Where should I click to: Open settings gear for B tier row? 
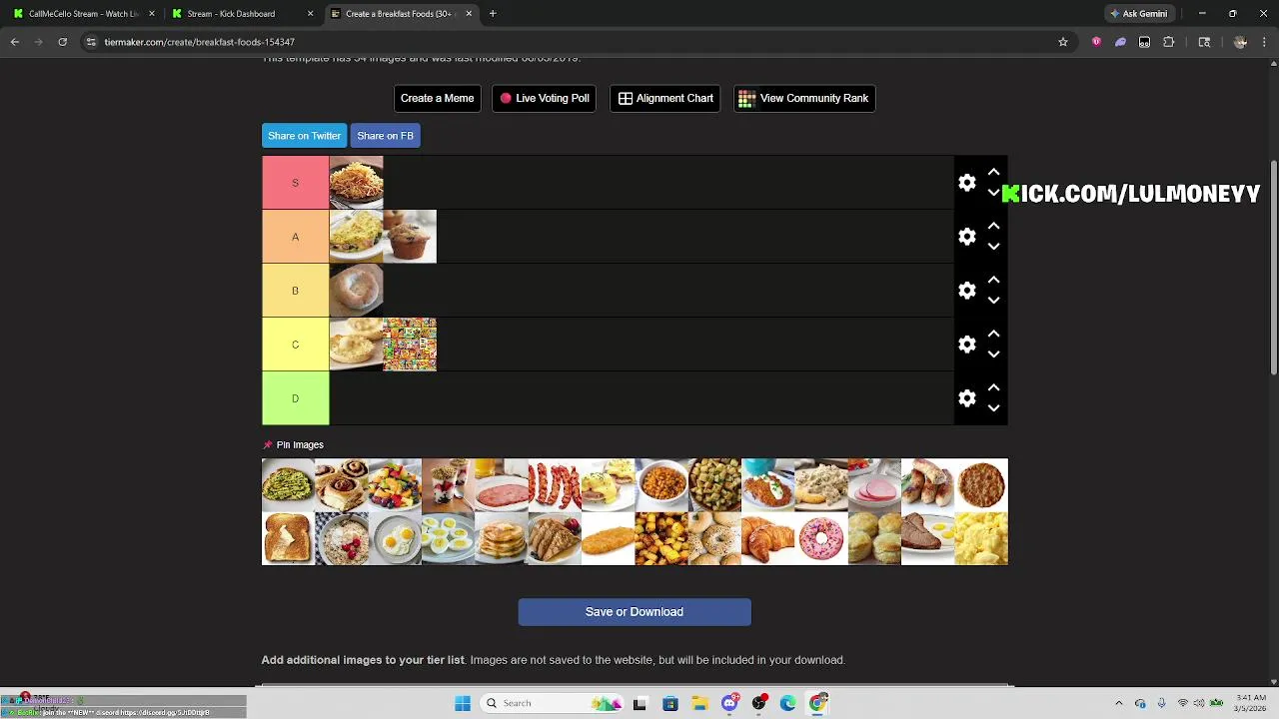click(966, 291)
